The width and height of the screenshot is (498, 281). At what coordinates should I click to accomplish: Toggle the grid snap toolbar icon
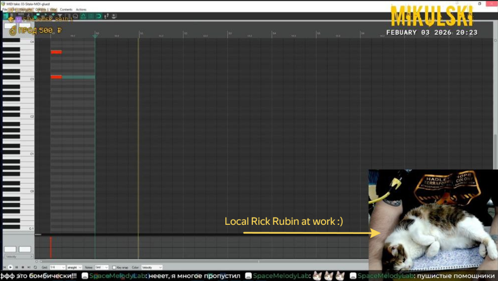(x=91, y=16)
